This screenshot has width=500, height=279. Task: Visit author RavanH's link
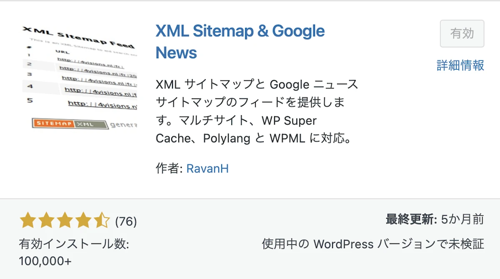(x=207, y=169)
